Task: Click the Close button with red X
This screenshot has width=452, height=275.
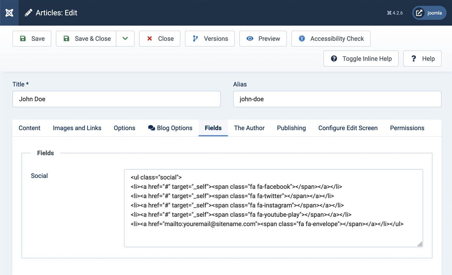Action: pyautogui.click(x=160, y=39)
